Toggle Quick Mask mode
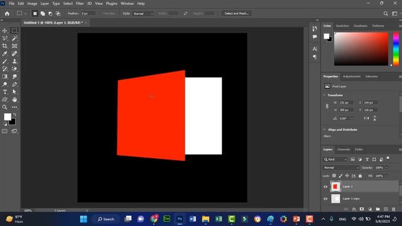This screenshot has height=226, width=402. point(4,131)
